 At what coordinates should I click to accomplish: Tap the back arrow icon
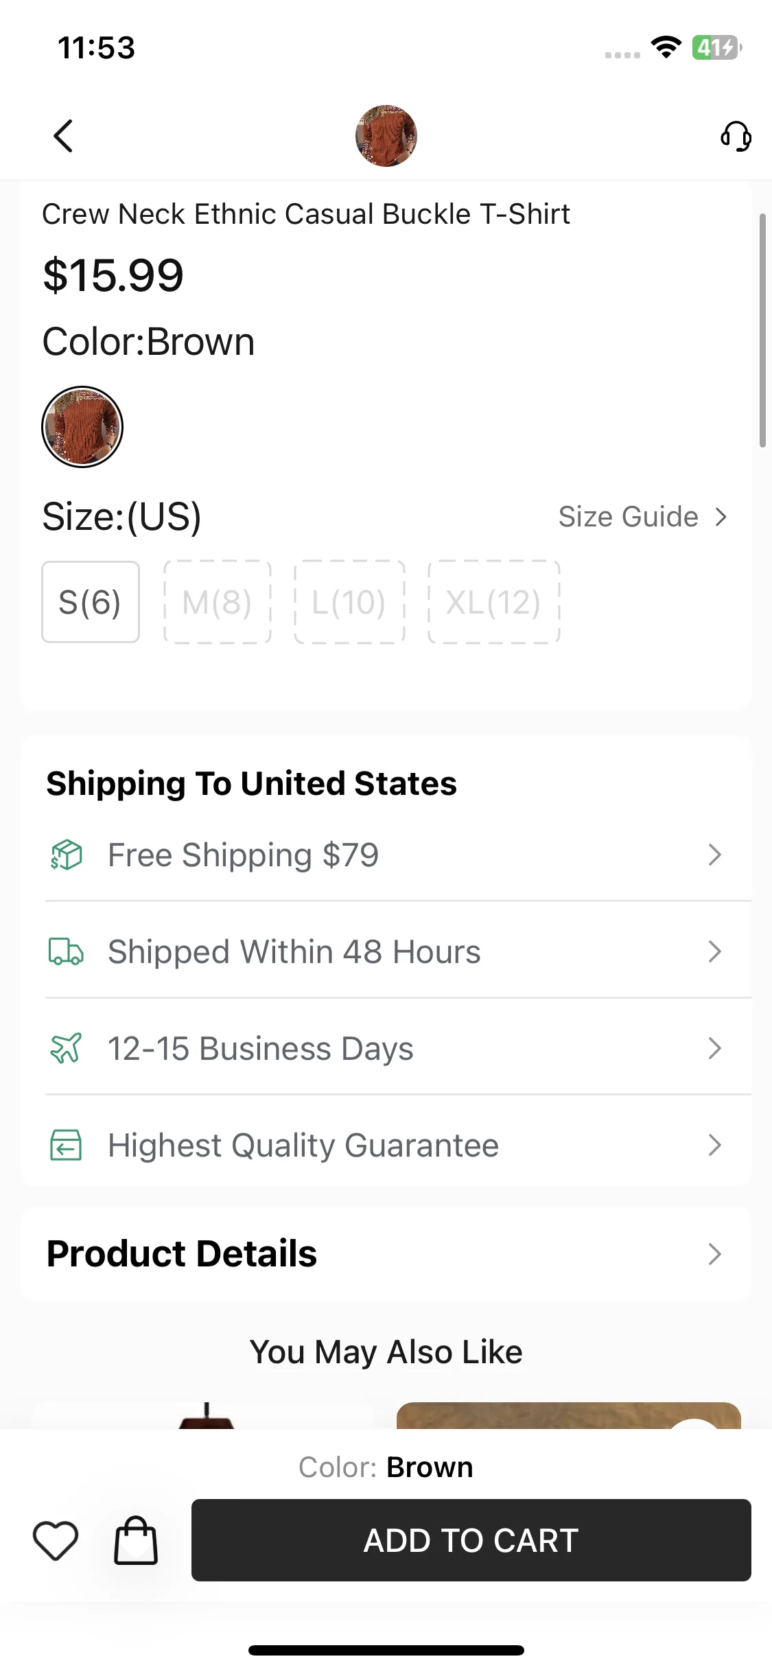coord(63,136)
